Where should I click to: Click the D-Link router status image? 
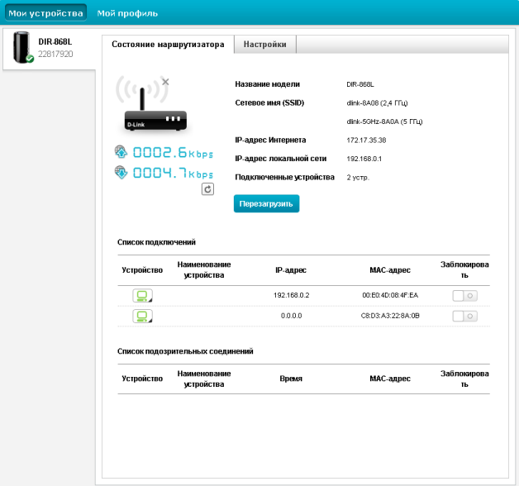click(x=151, y=104)
